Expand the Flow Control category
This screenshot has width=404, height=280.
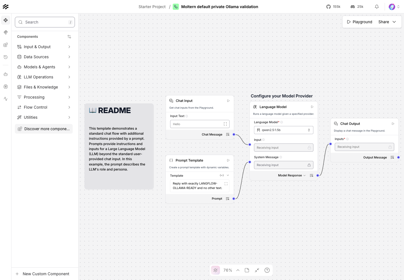44,107
